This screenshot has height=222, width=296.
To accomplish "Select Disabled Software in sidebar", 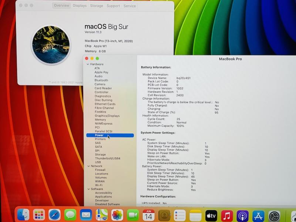I will pyautogui.click(x=107, y=204).
